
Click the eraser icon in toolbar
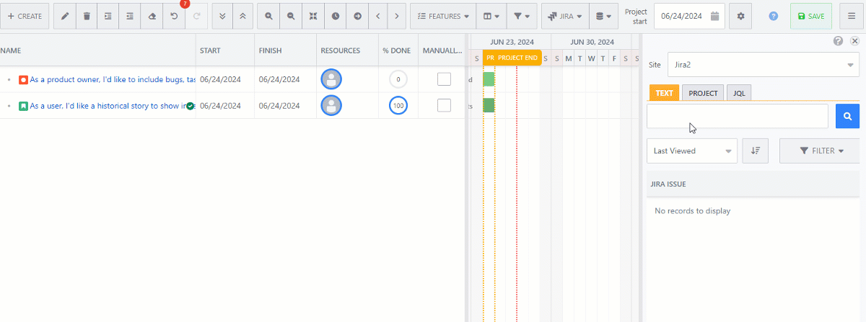point(152,16)
